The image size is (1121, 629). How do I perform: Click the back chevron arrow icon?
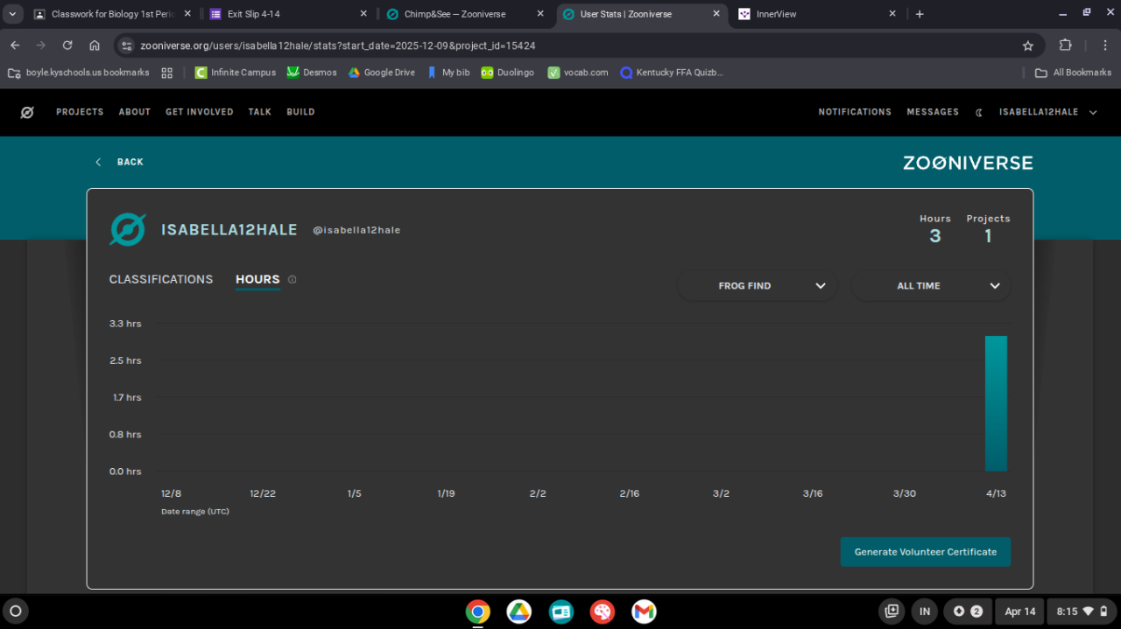click(x=98, y=162)
